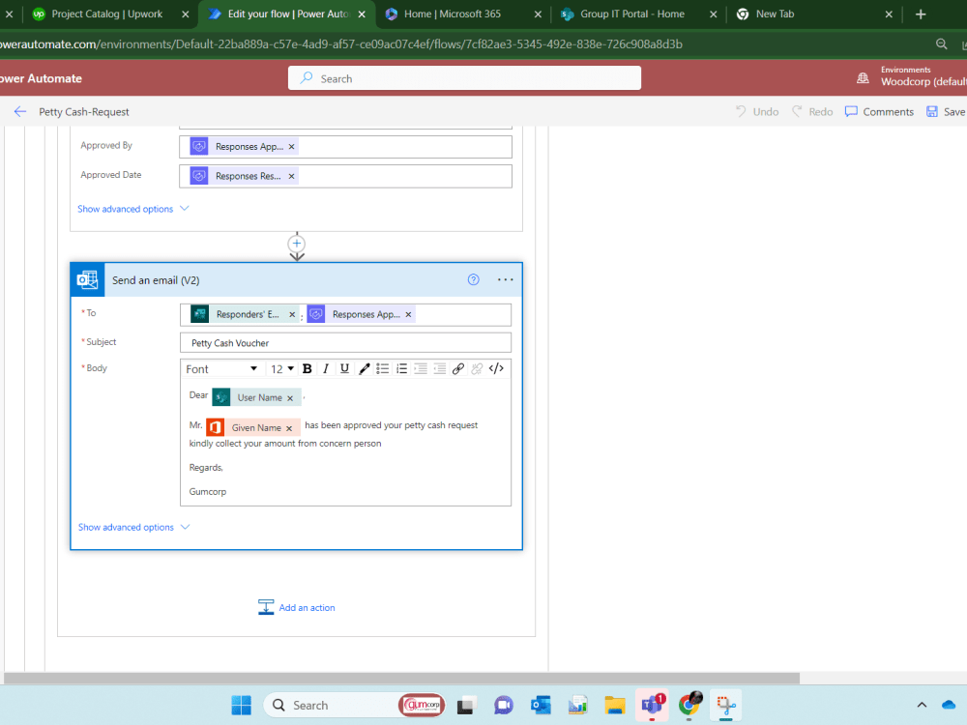Save the flow
967x725 pixels.
point(946,111)
